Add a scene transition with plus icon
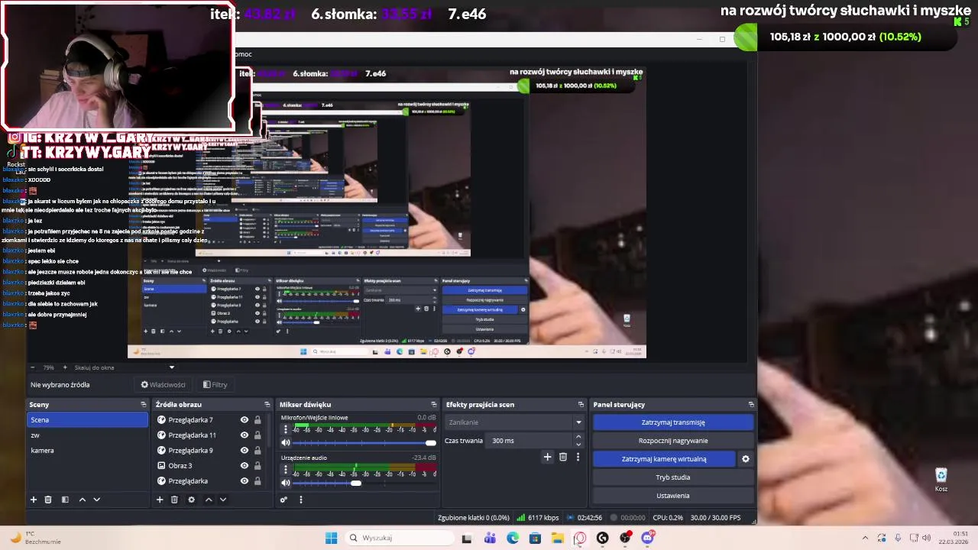Screen dimensions: 978x550 [x=547, y=457]
